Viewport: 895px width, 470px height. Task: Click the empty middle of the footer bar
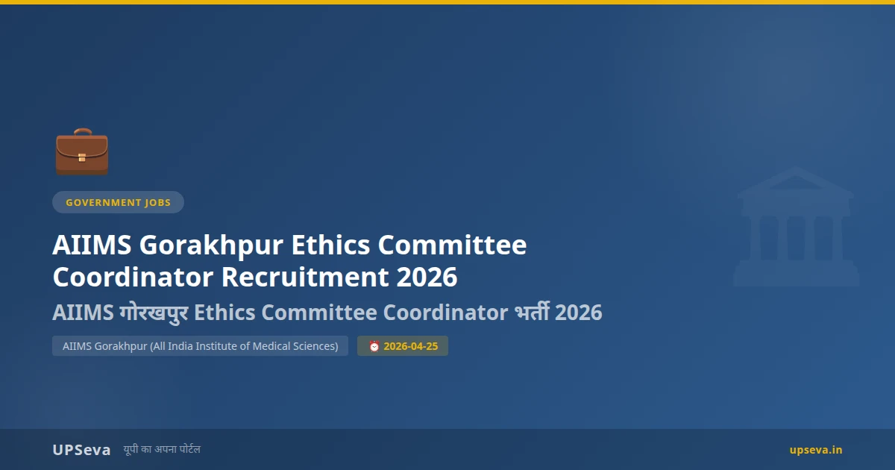click(x=492, y=450)
